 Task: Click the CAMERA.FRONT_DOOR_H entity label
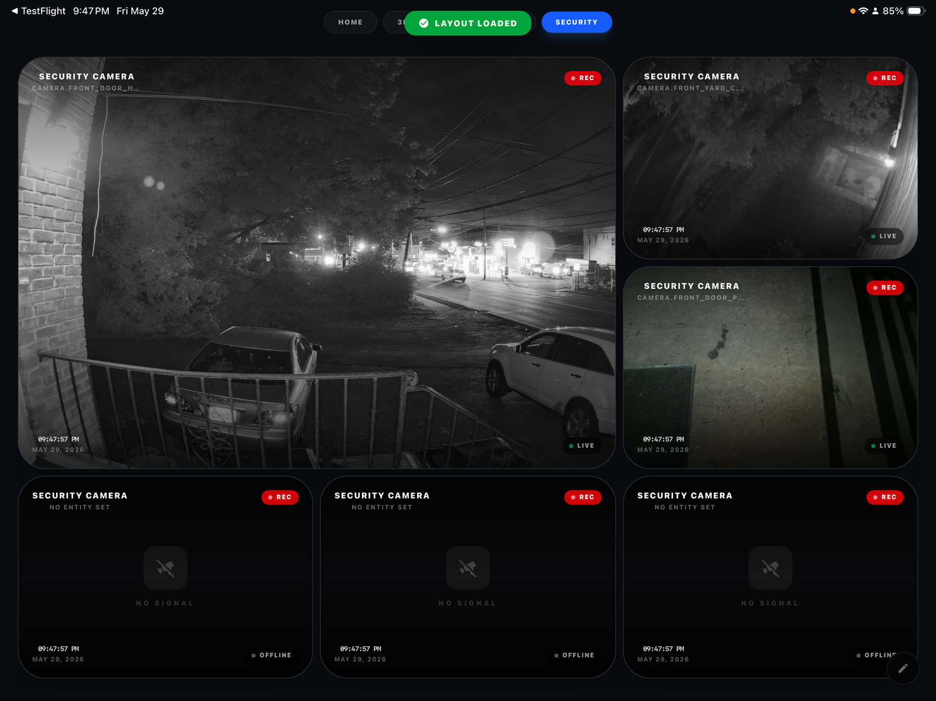click(x=86, y=88)
